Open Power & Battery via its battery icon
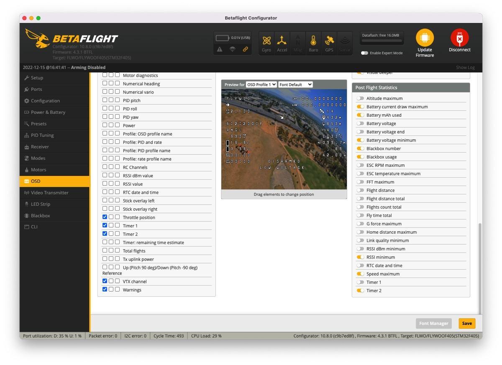Viewport: 502px width, 365px height. (27, 112)
